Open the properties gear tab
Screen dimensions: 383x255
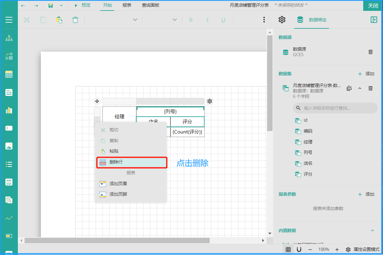282,20
